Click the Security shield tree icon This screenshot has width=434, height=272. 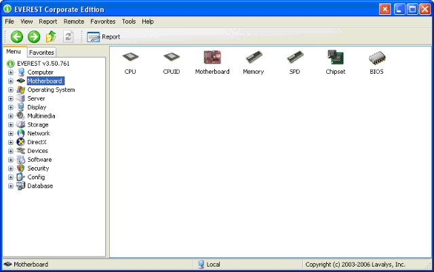point(21,168)
